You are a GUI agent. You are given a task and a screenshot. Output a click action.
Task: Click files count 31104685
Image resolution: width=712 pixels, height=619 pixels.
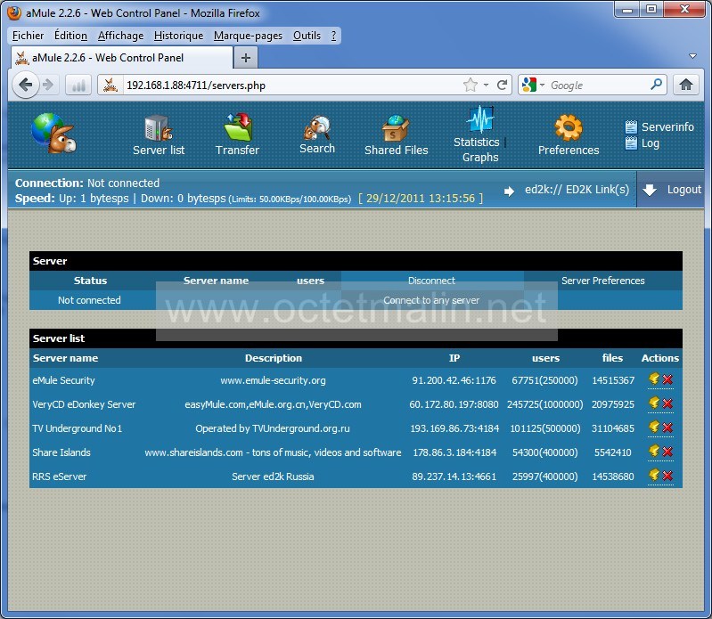(x=612, y=428)
